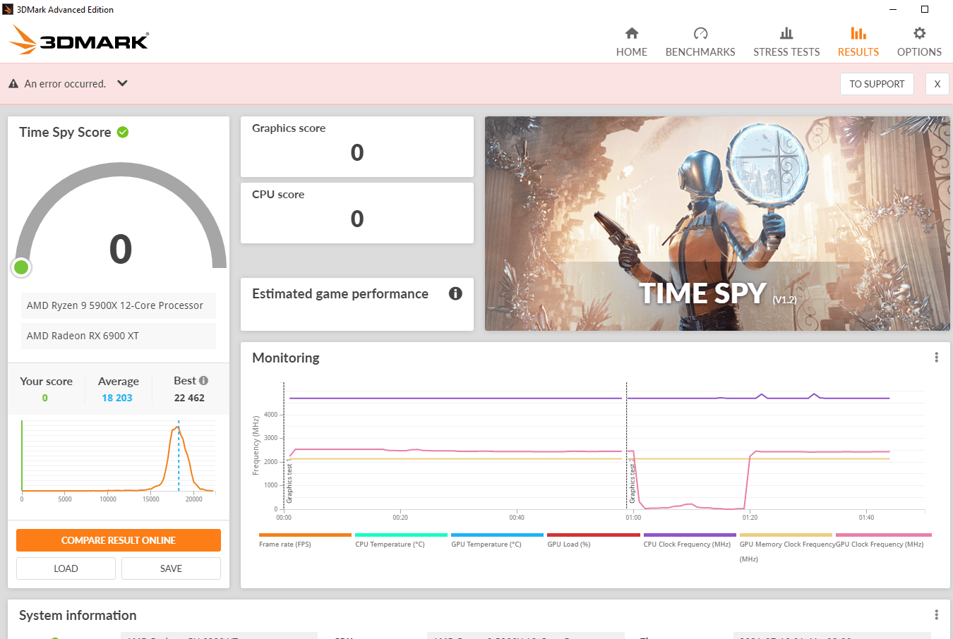Open Monitoring panel three-dot menu
The width and height of the screenshot is (953, 639).
pyautogui.click(x=937, y=358)
